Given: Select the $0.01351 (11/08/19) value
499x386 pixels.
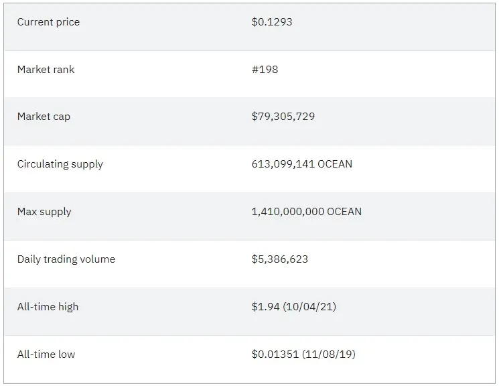Looking at the screenshot, I should click(x=303, y=354).
